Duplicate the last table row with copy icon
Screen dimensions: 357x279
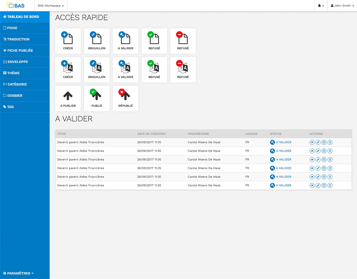coord(324,185)
